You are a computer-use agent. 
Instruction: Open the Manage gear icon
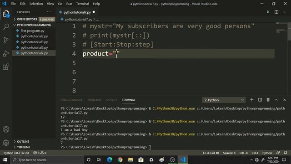pos(6,143)
